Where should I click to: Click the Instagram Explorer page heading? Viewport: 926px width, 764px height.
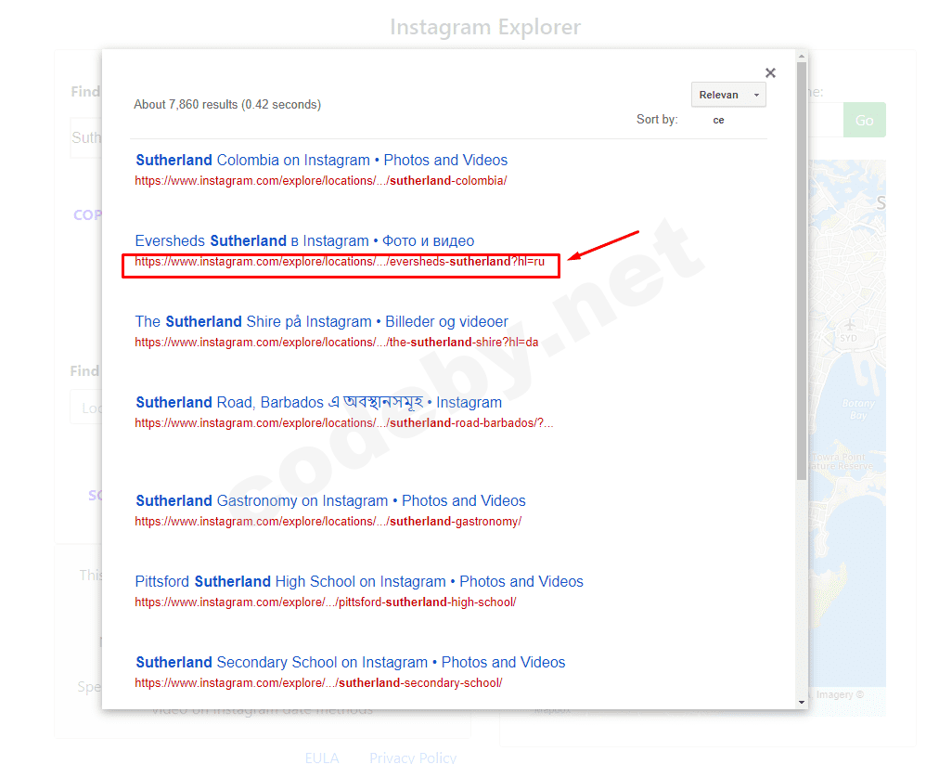pyautogui.click(x=485, y=27)
